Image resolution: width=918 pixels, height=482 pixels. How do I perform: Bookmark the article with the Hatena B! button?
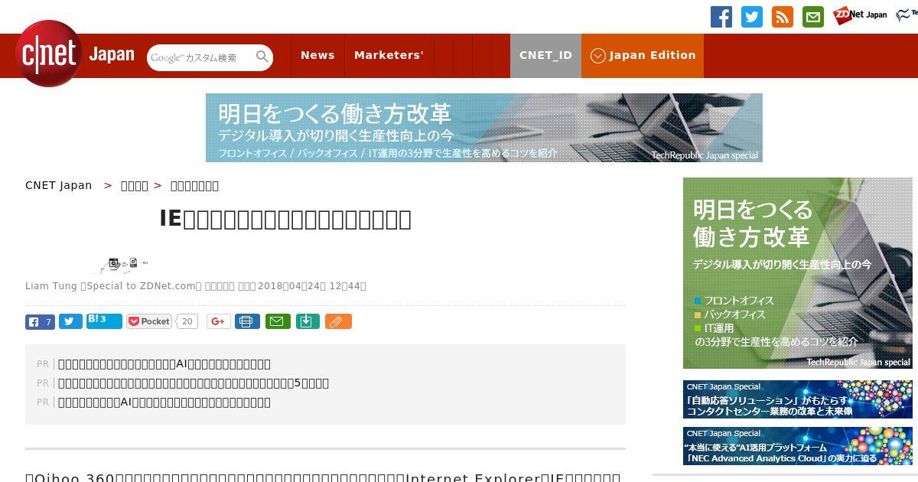104,321
